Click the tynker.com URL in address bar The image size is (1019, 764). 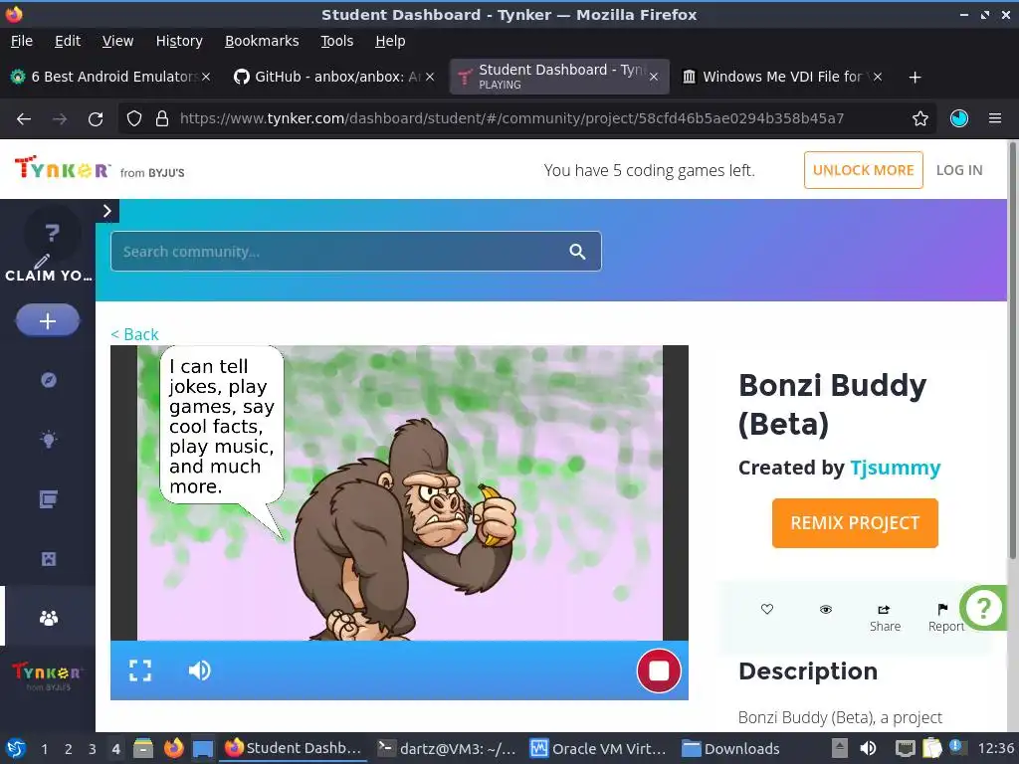[511, 119]
